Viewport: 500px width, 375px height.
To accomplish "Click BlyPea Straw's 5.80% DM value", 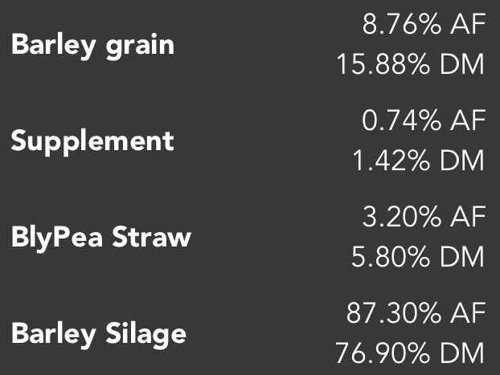I will (419, 257).
